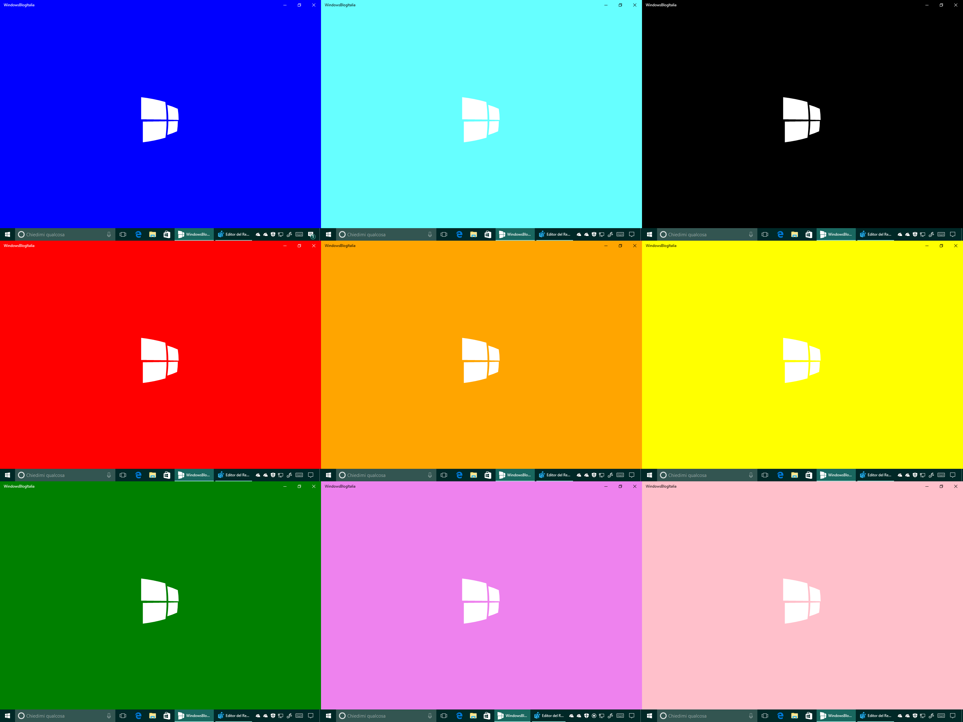This screenshot has height=722, width=963.
Task: Click Cortana microphone under the cyan window
Action: tap(430, 235)
